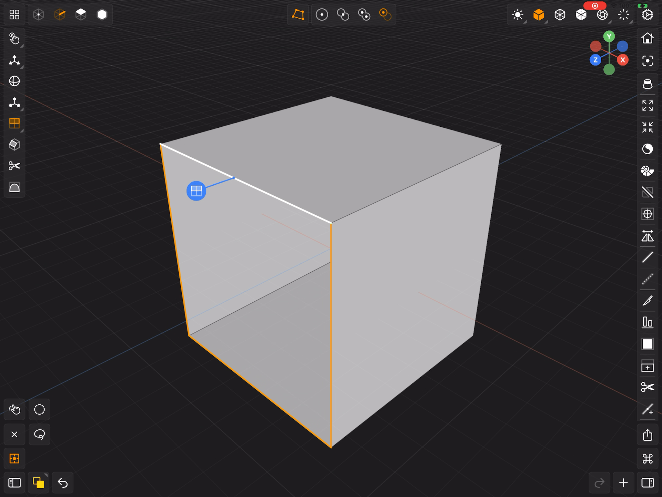Click the plus add button

[x=623, y=483]
